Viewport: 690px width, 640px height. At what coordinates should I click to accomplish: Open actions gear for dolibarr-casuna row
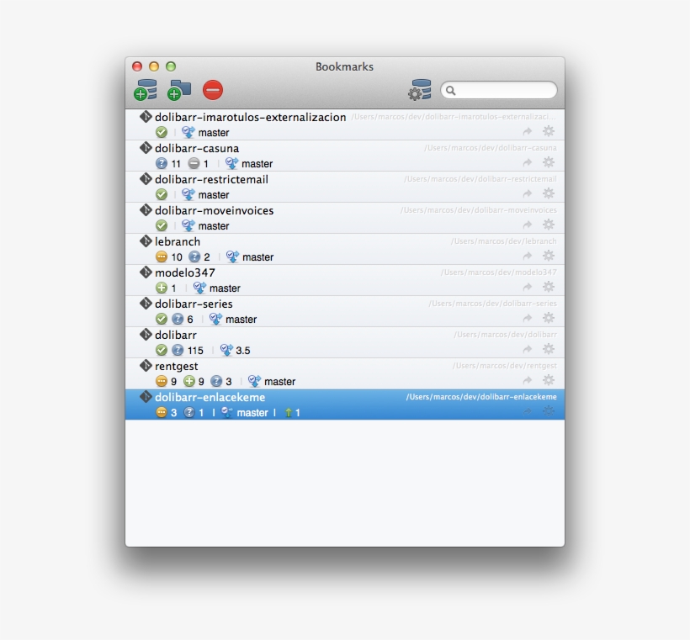[549, 162]
